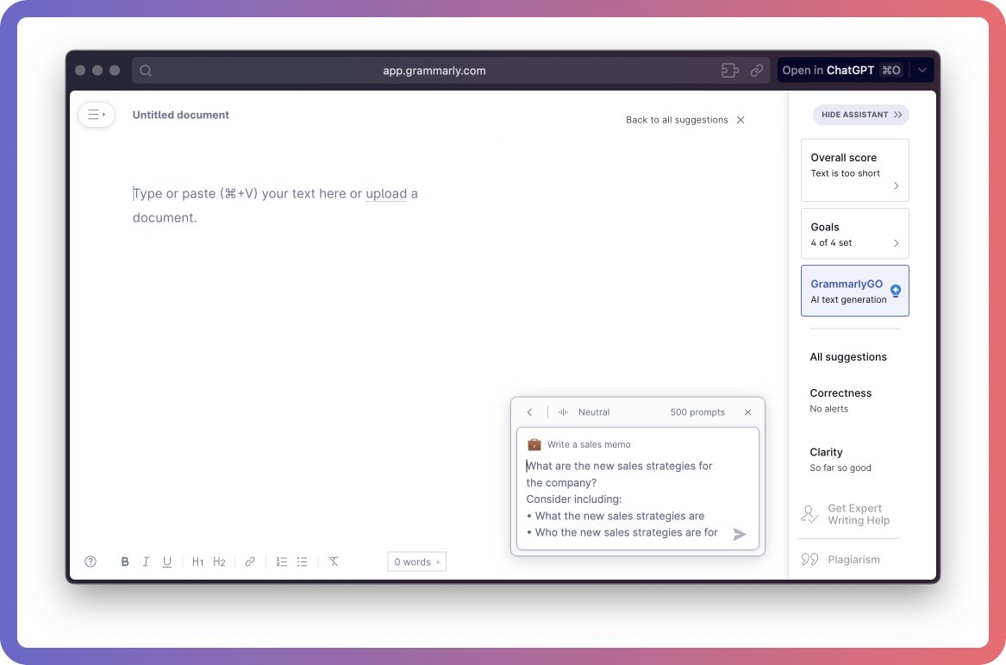
Task: Open the help question mark icon
Action: click(91, 561)
